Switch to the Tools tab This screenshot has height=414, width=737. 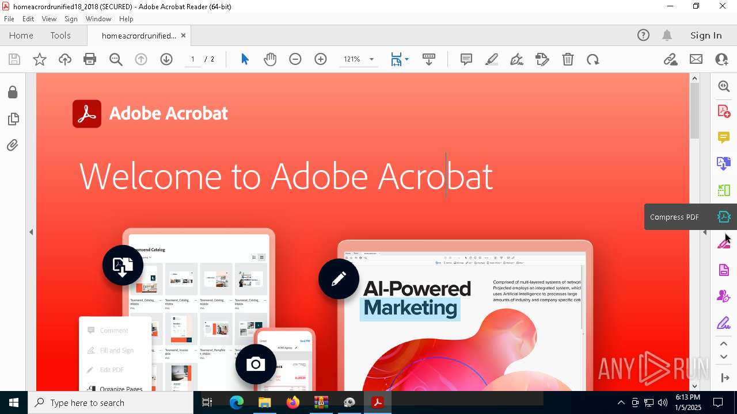60,36
